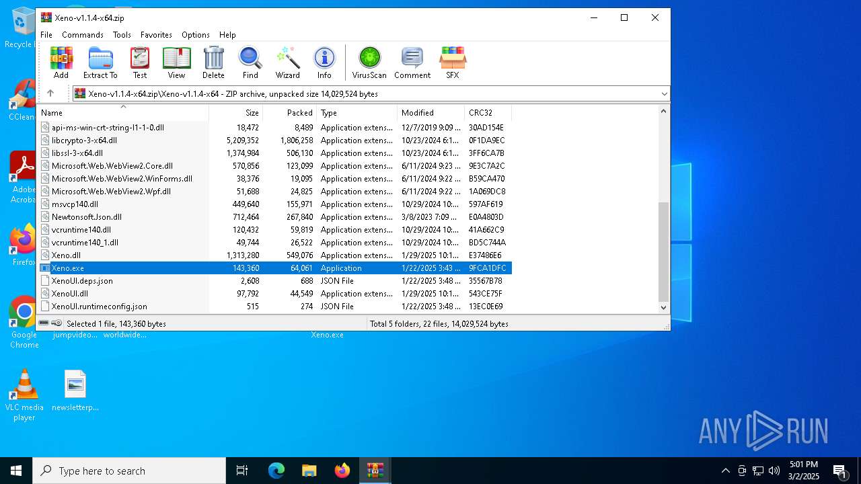
Task: Select Microsoft.Web.WebView2.Wpf.dll file
Action: (111, 192)
